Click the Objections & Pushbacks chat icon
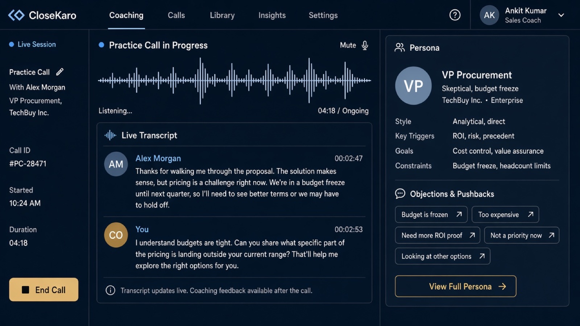 (400, 194)
